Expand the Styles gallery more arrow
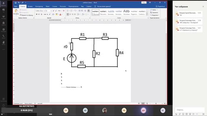 click(147, 15)
